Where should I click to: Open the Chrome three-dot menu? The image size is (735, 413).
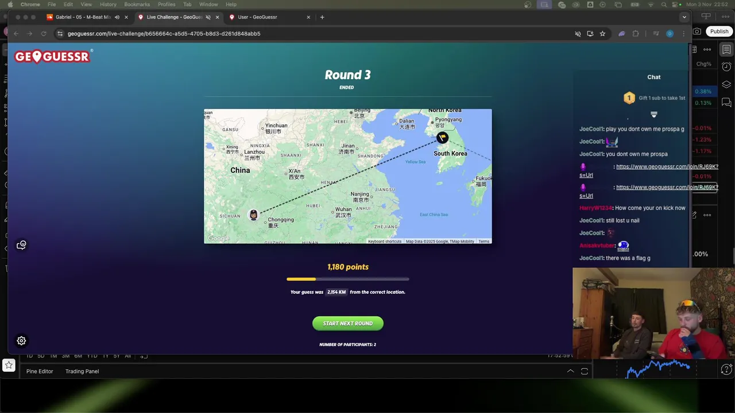(683, 34)
